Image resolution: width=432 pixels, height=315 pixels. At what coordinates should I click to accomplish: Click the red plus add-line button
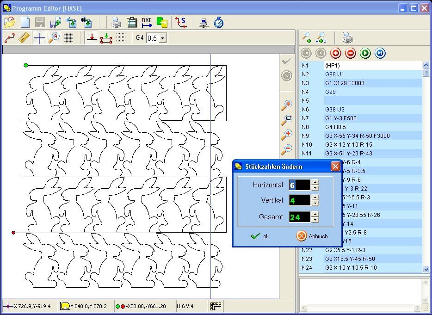point(335,53)
